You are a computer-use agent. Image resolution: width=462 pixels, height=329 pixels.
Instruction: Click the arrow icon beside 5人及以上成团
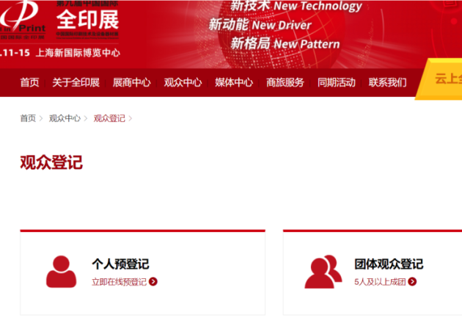[412, 281]
